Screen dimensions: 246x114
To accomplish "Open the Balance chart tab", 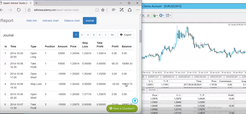I will (72, 21).
